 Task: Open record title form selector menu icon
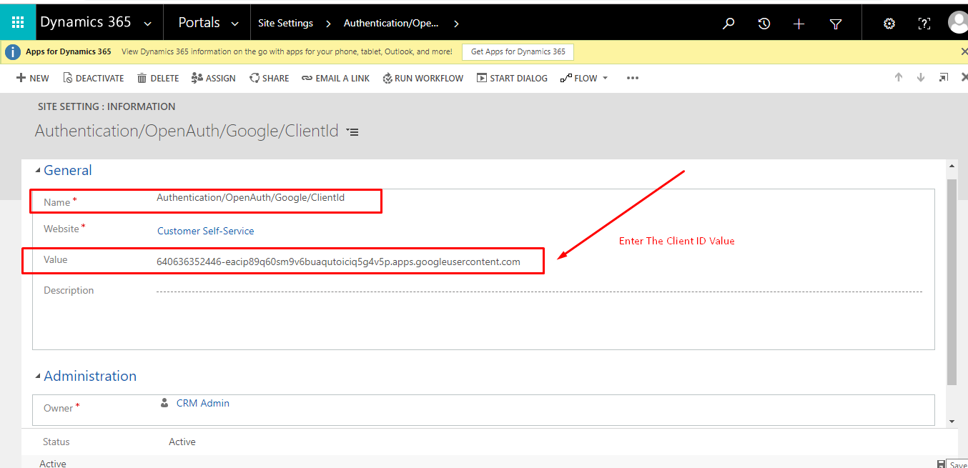pyautogui.click(x=352, y=131)
